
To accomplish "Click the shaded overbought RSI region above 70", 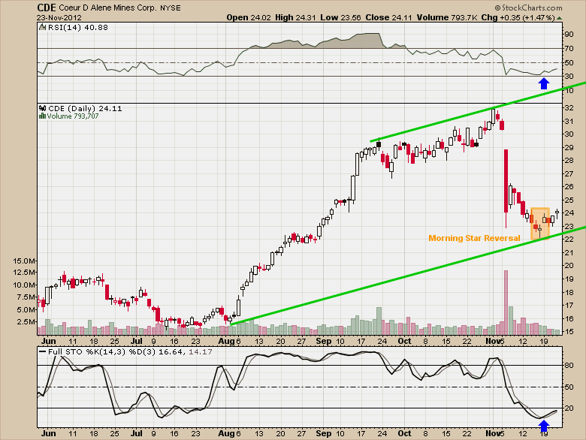I will [x=322, y=42].
